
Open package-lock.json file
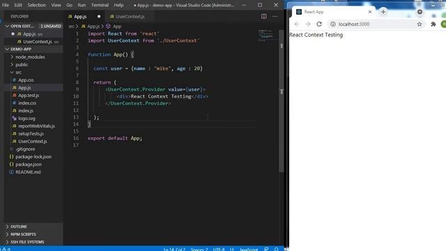[33, 157]
